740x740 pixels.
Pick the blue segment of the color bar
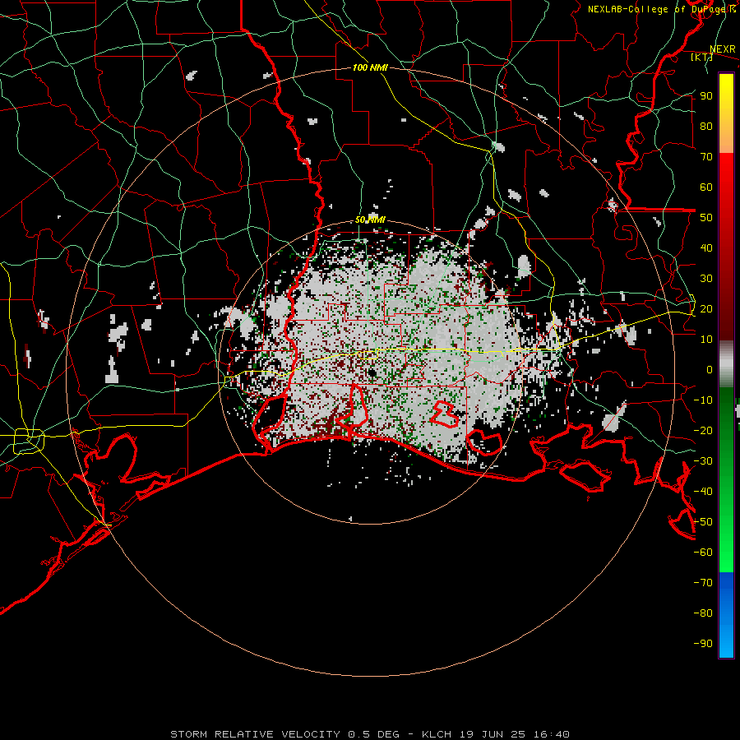click(726, 615)
